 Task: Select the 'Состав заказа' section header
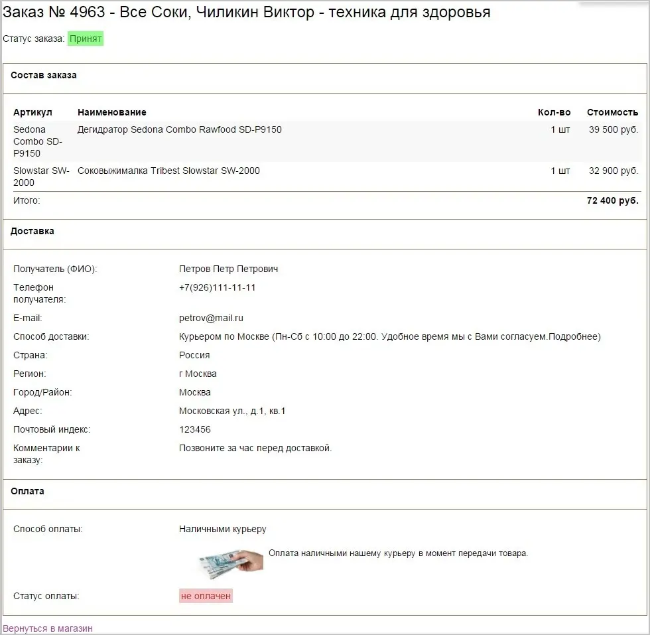tap(44, 75)
